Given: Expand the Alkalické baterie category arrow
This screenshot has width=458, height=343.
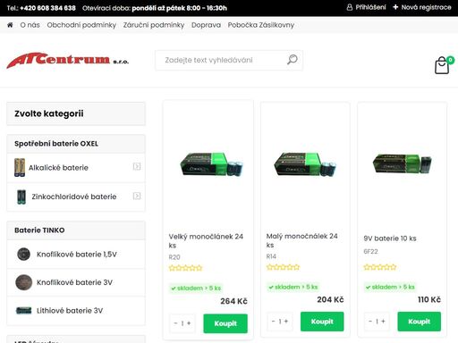Looking at the screenshot, I should (137, 166).
